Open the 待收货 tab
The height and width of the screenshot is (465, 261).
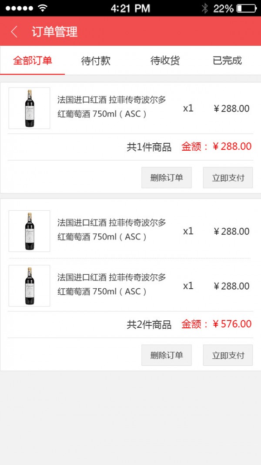coord(165,61)
